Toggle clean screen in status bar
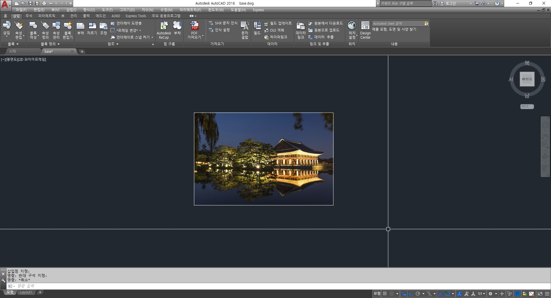 540,294
